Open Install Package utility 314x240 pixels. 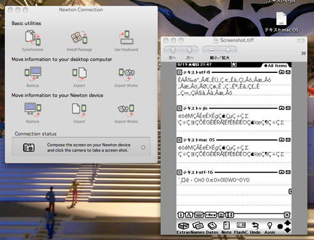79,38
